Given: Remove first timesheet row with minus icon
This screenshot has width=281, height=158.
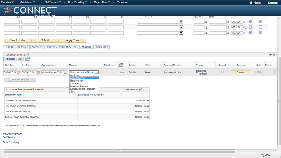Looking at the screenshot, I should [x=260, y=22].
